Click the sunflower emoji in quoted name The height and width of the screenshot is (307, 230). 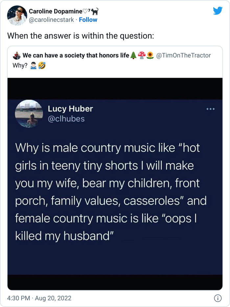pyautogui.click(x=150, y=55)
